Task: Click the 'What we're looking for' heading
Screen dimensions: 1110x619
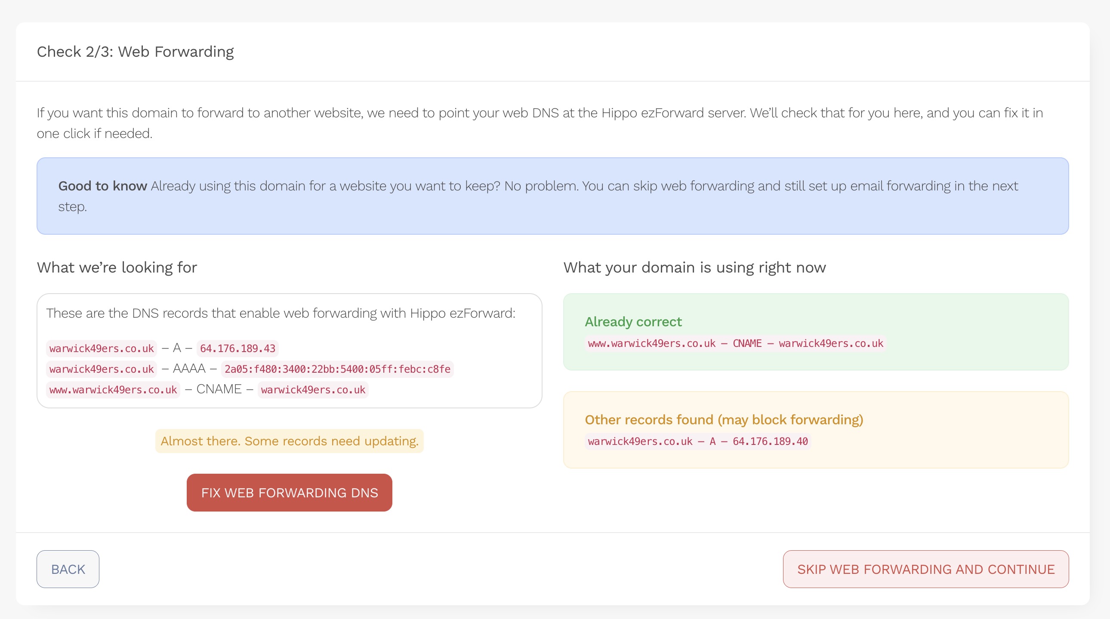Action: click(117, 267)
